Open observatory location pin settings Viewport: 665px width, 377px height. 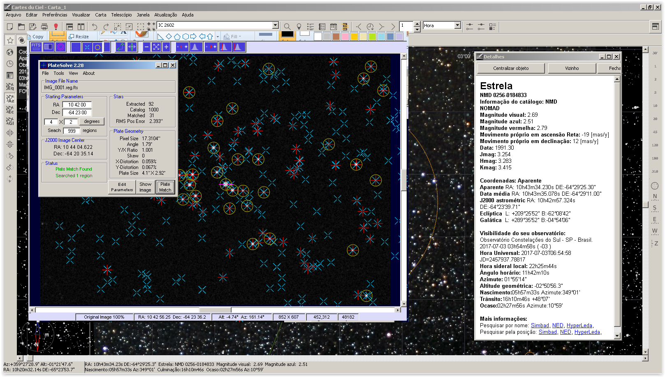coord(299,27)
